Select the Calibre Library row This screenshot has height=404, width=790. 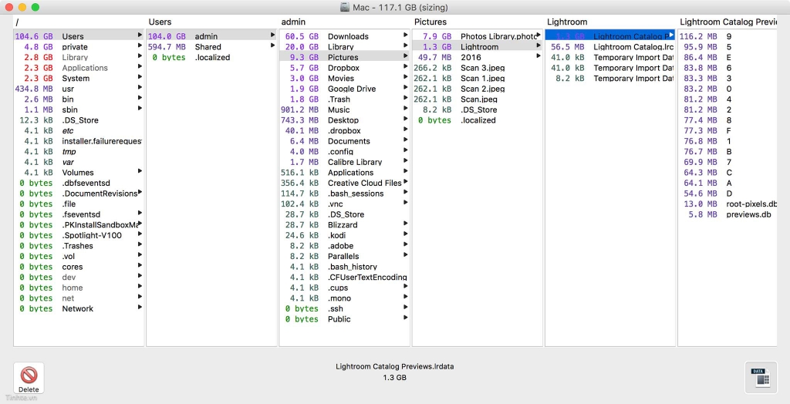(345, 162)
